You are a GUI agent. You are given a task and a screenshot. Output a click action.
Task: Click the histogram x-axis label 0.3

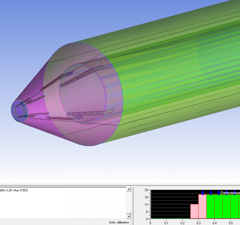(198, 223)
